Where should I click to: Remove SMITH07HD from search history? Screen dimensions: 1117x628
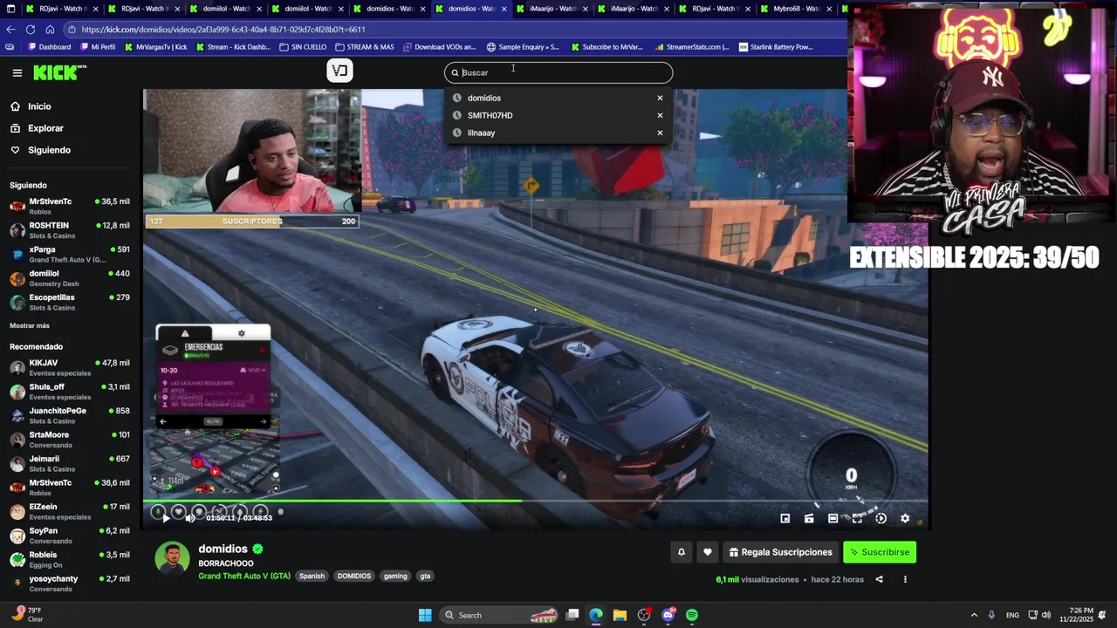coord(660,115)
